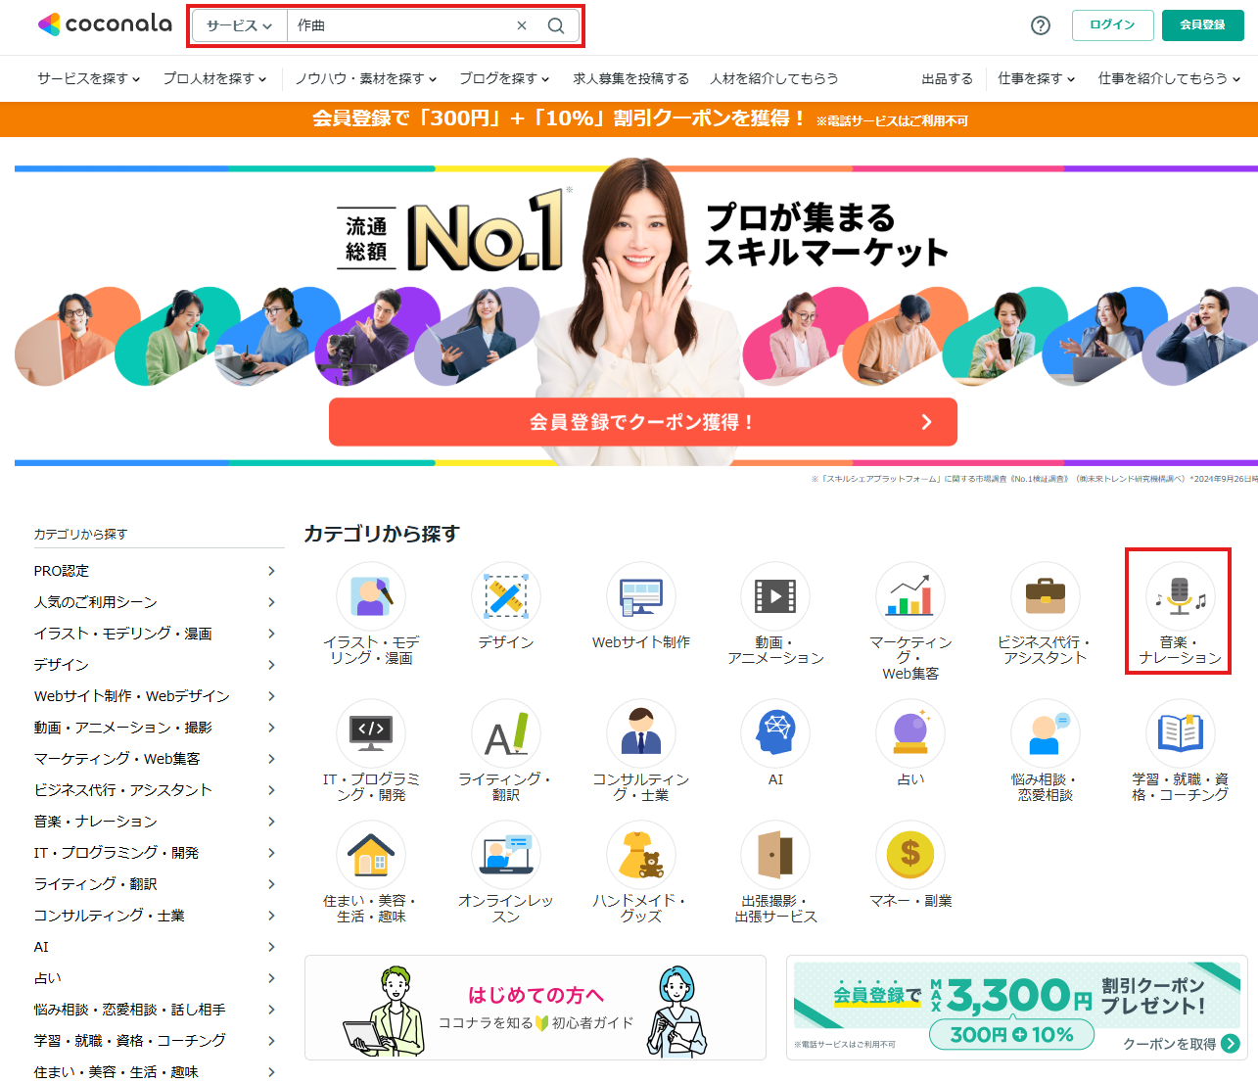Open the サービス search type dropdown
The image size is (1258, 1083).
click(239, 25)
